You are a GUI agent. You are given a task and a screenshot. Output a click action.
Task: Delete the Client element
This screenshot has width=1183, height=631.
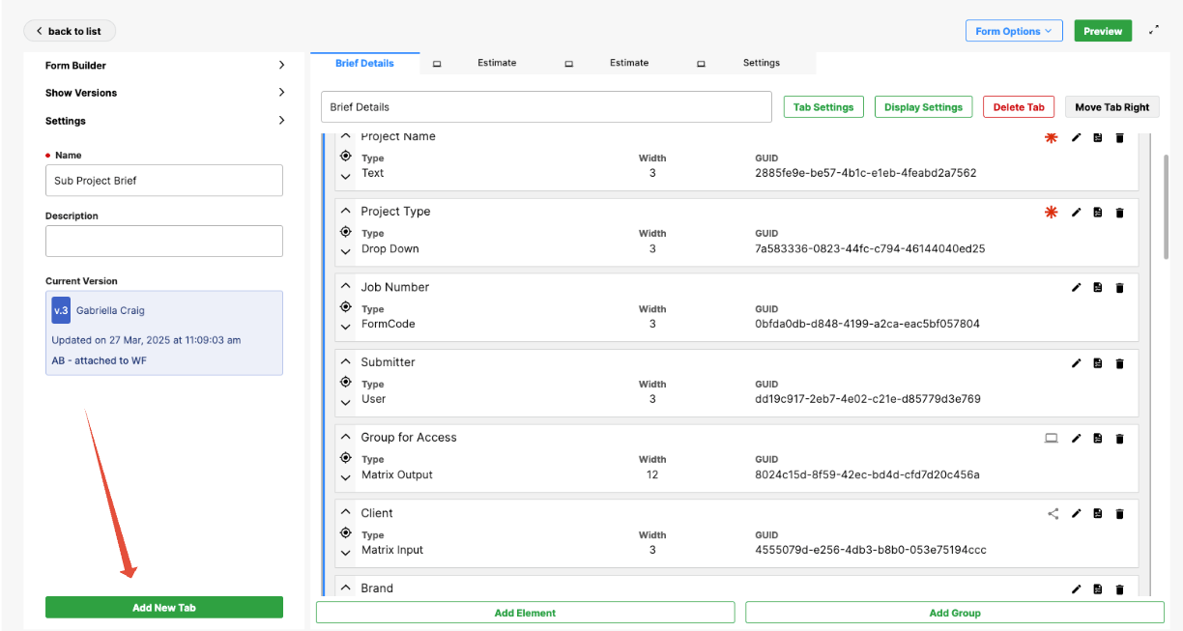point(1119,514)
